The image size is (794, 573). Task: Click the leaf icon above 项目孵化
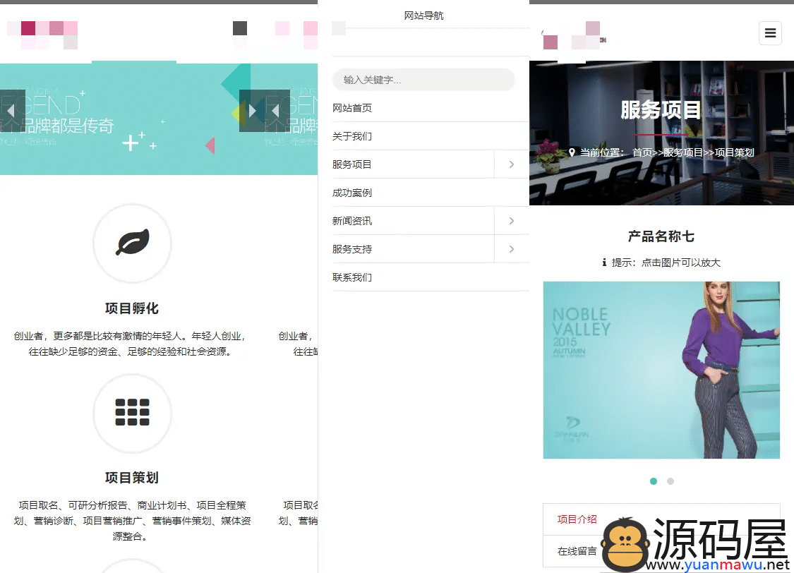coord(133,243)
